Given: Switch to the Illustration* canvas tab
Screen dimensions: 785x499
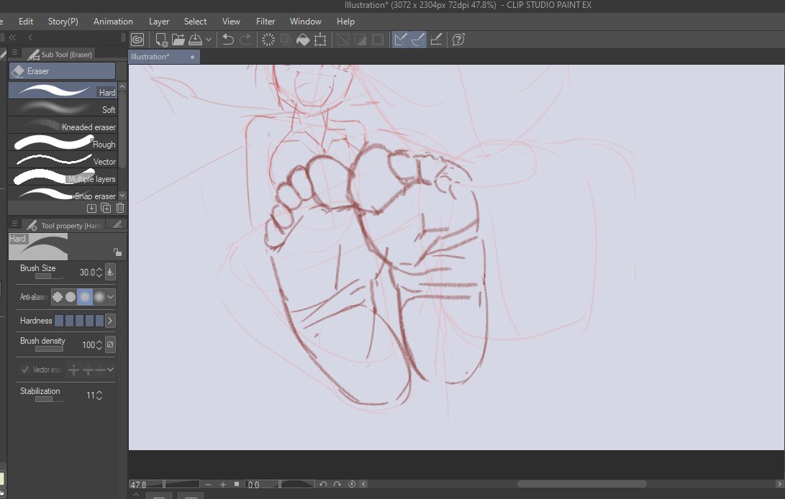Looking at the screenshot, I should pos(164,57).
